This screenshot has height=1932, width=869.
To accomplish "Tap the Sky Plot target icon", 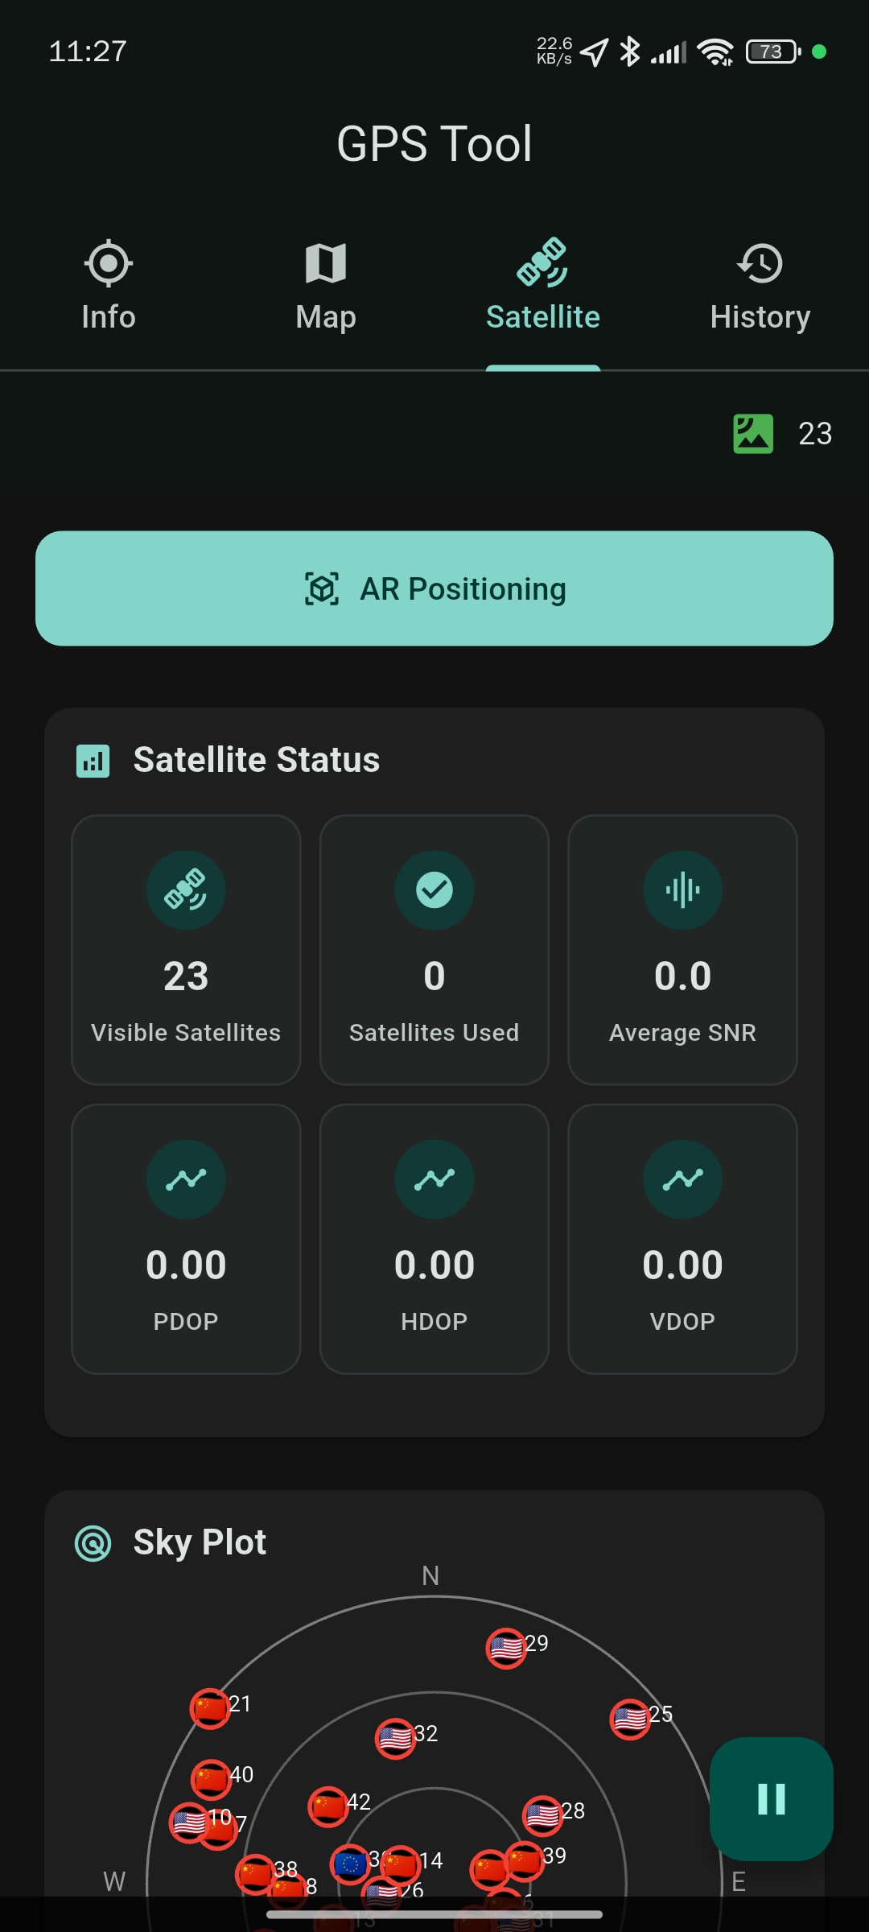I will [93, 1543].
